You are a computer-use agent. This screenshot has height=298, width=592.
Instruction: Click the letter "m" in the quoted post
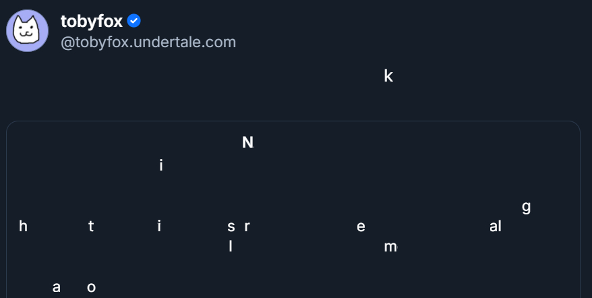pyautogui.click(x=390, y=247)
